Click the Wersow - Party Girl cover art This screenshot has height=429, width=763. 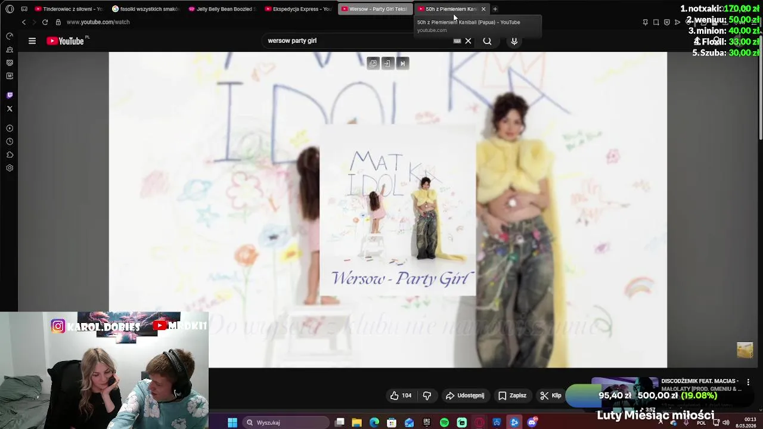point(398,211)
